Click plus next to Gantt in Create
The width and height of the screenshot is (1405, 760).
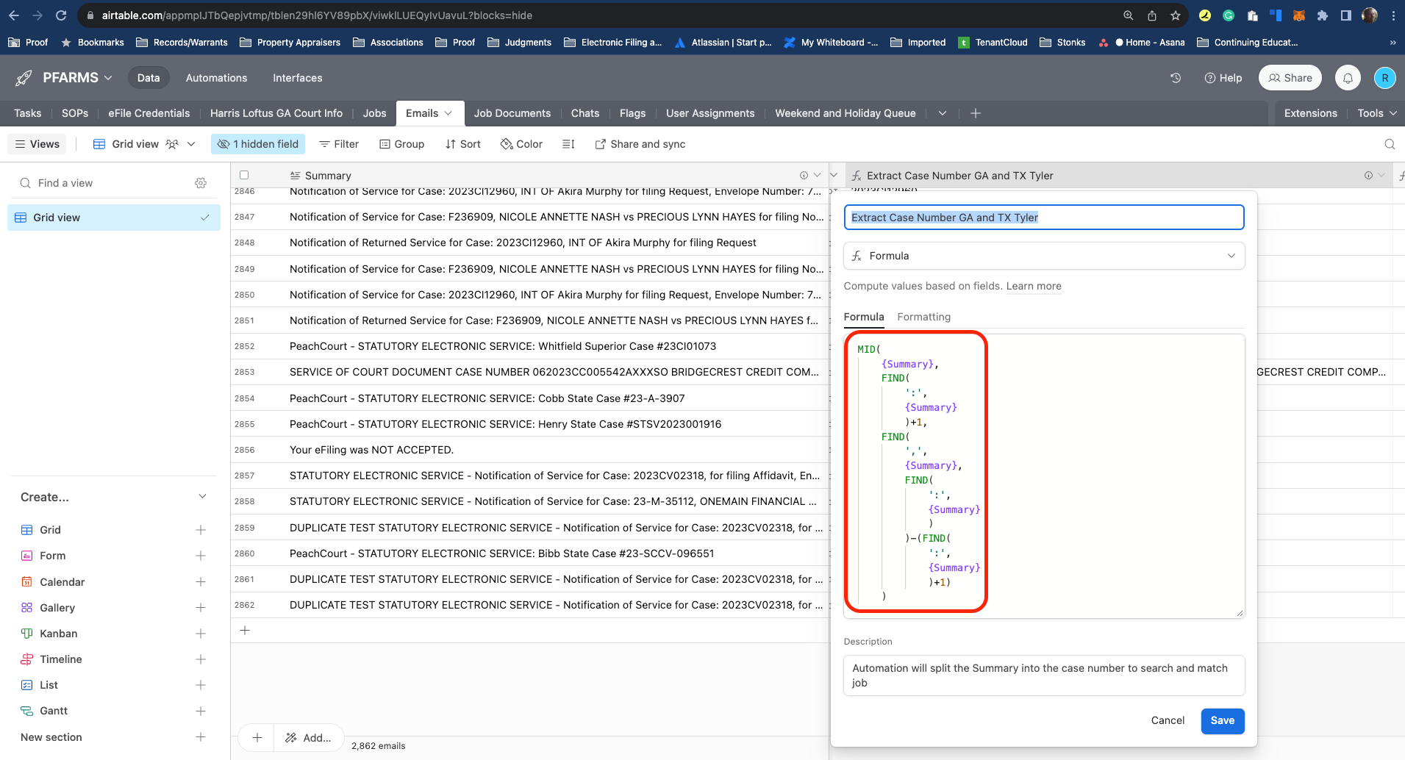pos(201,711)
